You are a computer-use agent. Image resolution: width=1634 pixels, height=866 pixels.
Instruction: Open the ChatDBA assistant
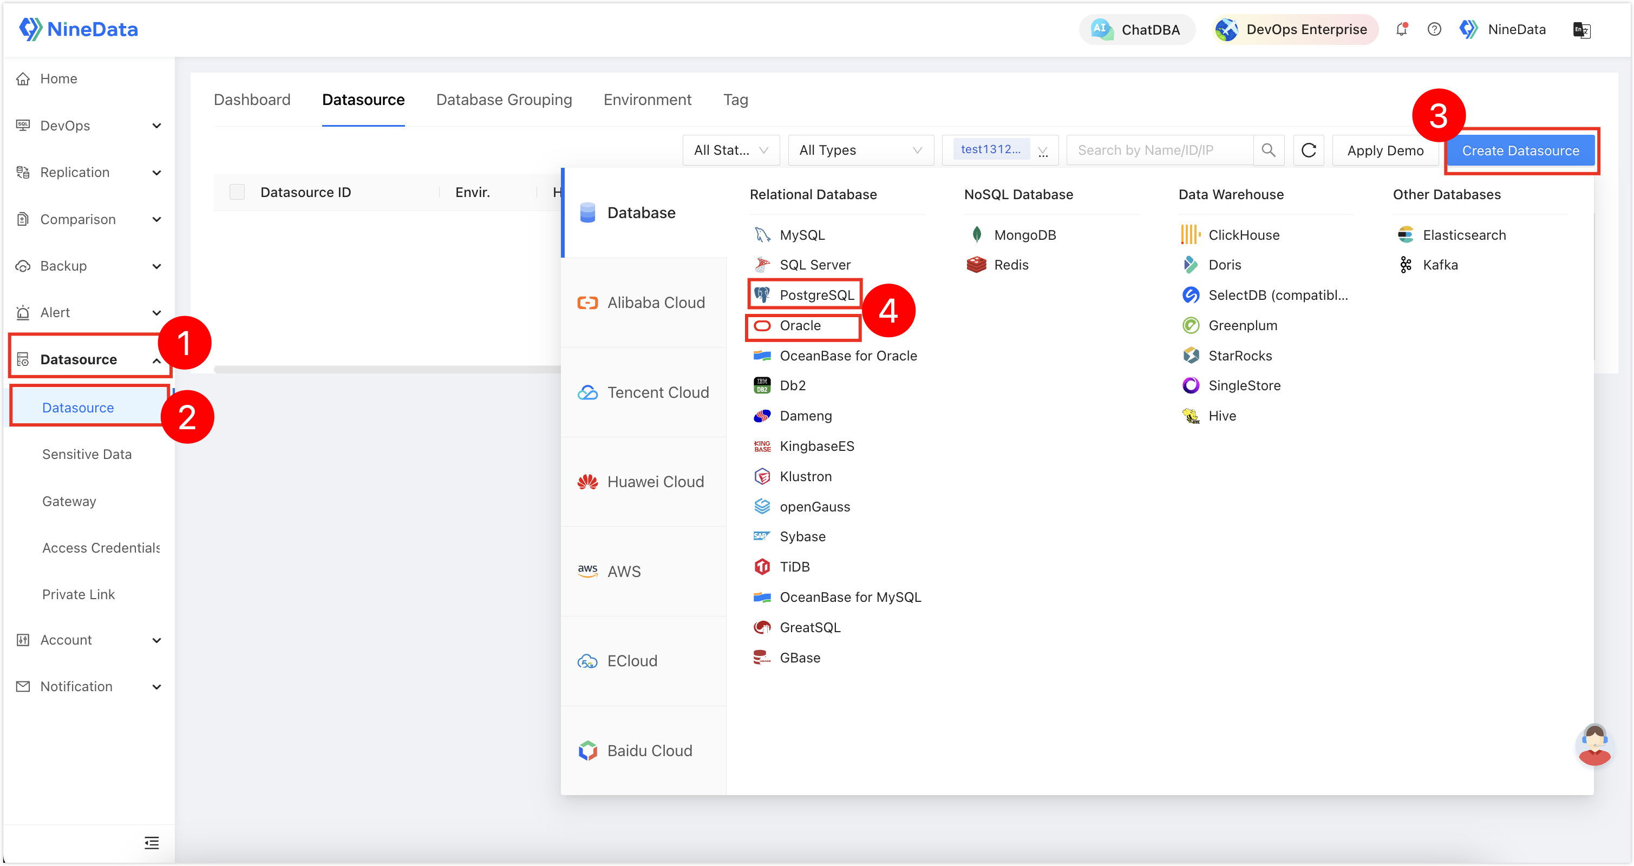[1136, 29]
